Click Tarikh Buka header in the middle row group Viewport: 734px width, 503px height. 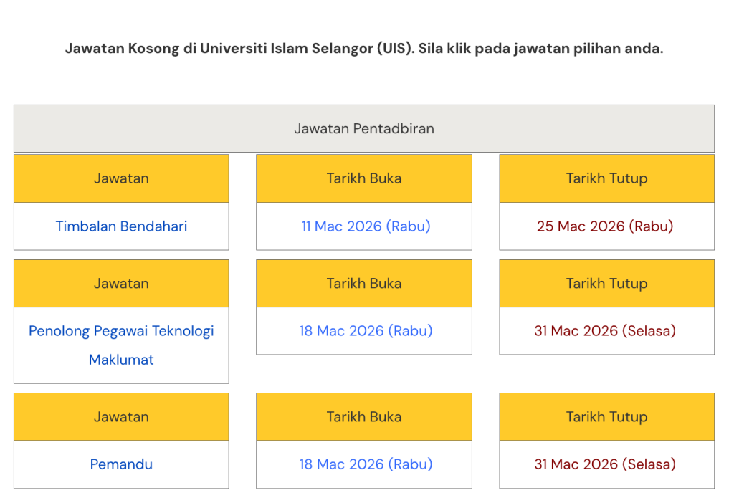pyautogui.click(x=364, y=283)
